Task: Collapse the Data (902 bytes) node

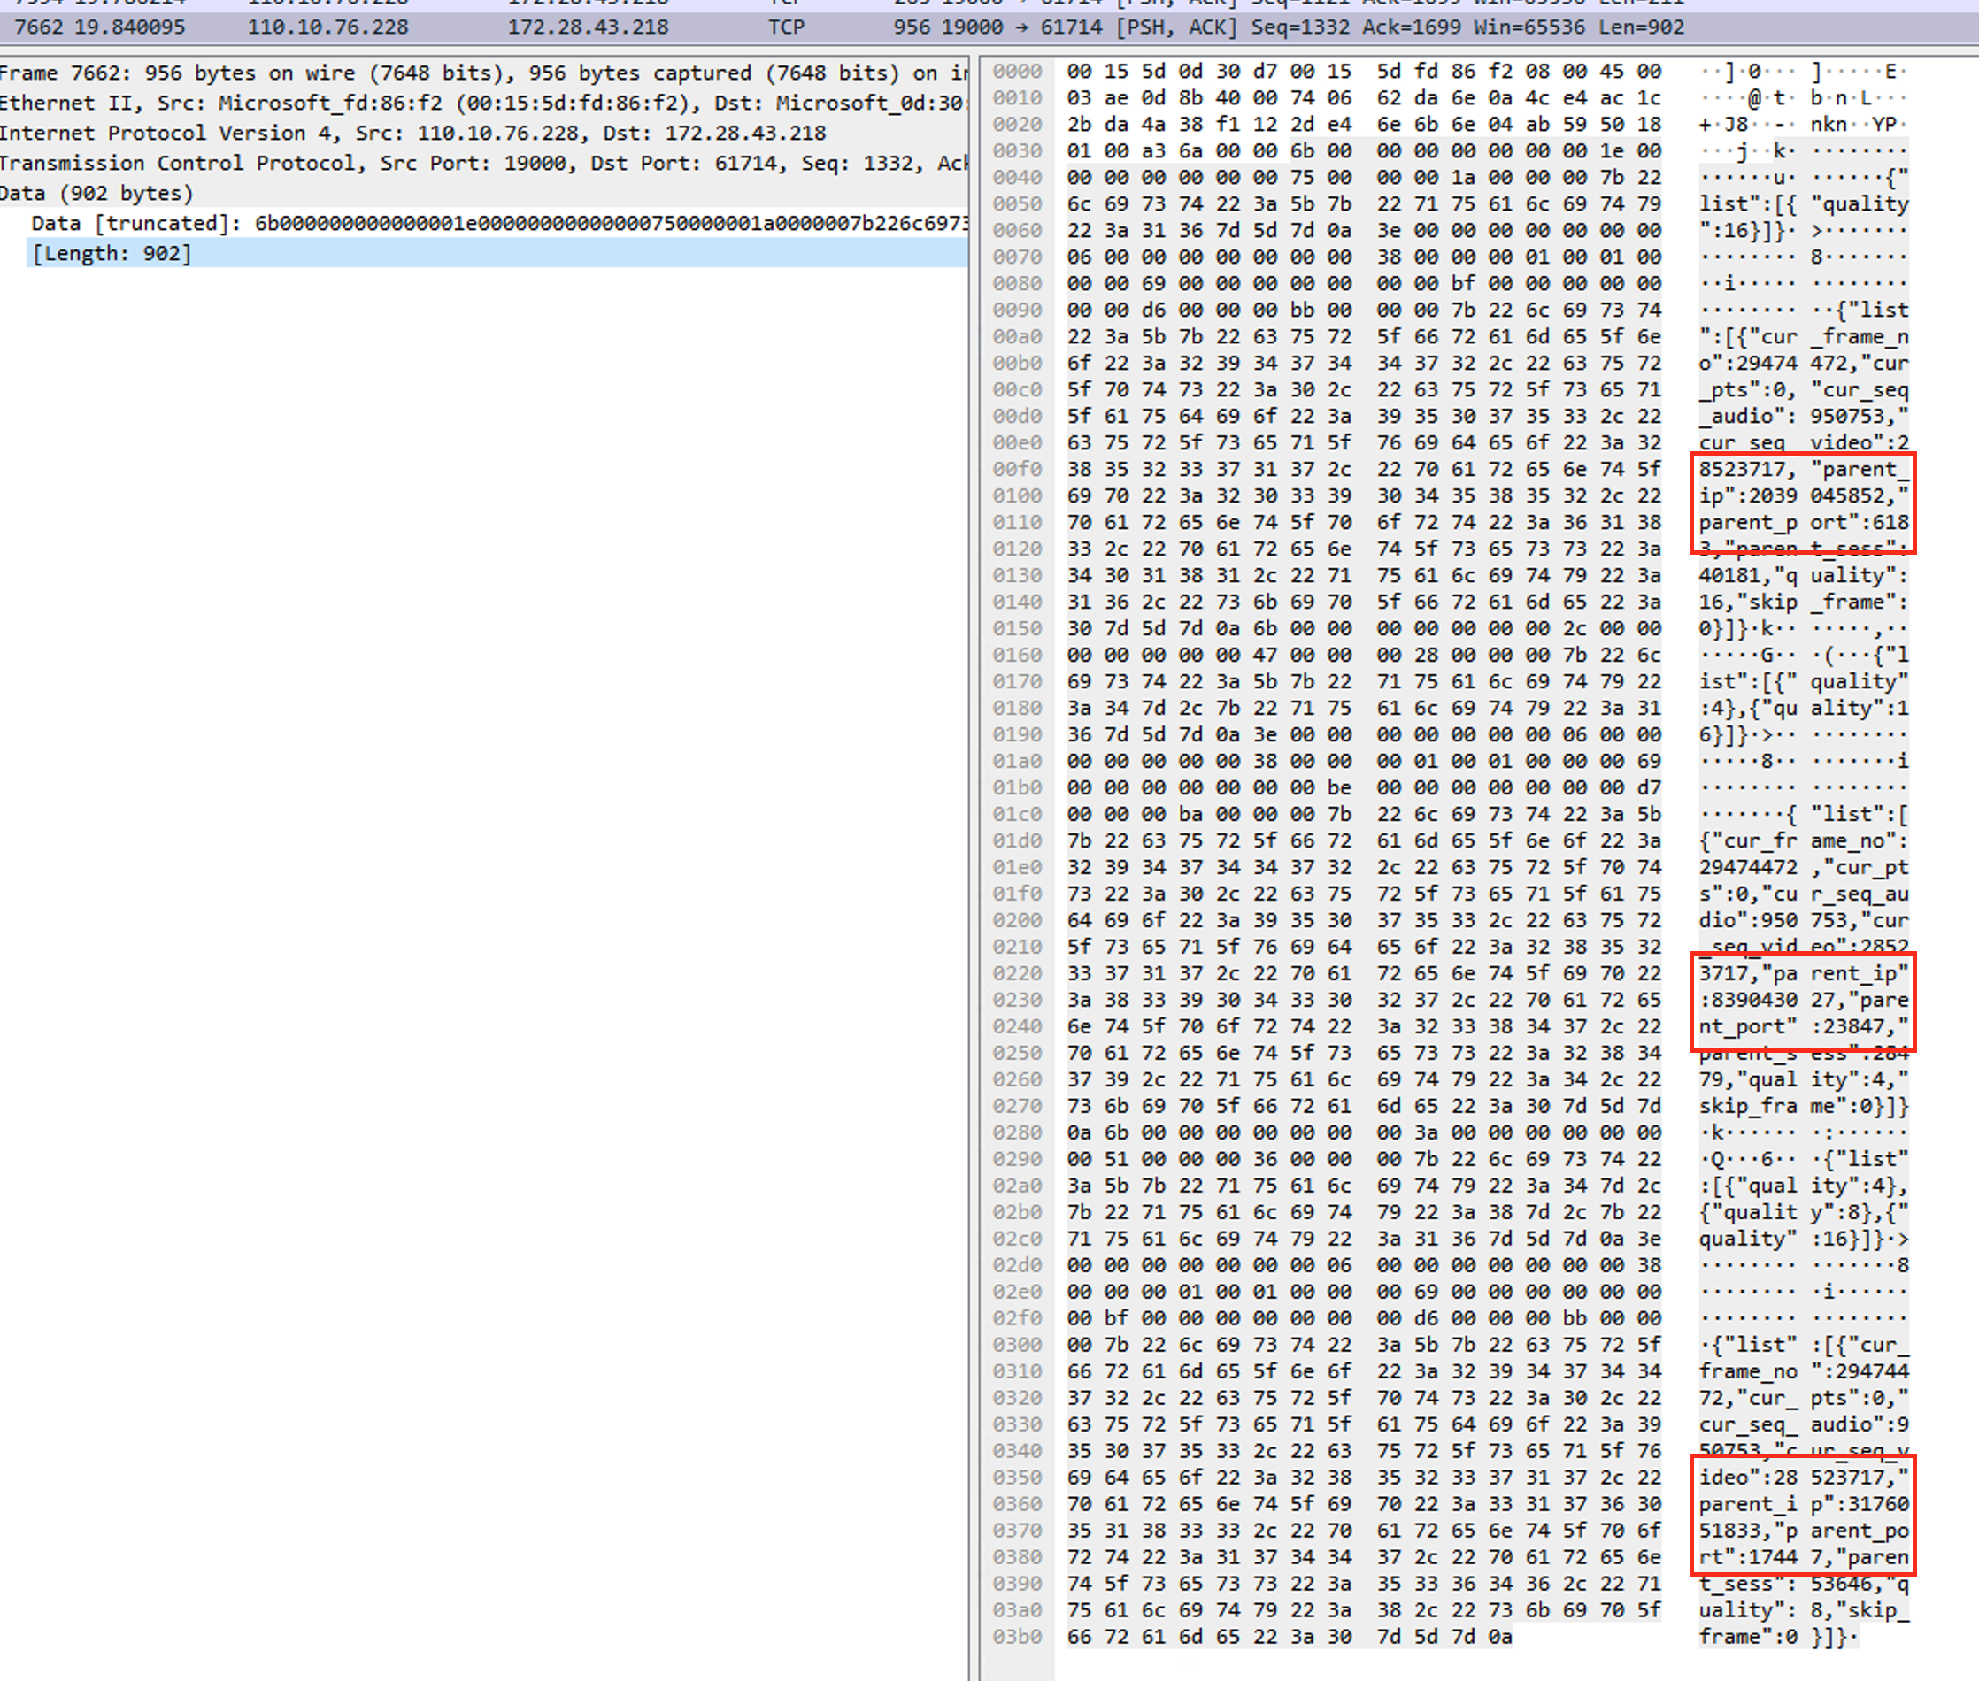Action: tap(96, 194)
